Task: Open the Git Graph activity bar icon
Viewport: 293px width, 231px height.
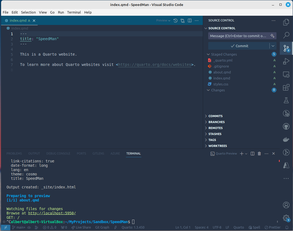Action: click(286, 152)
